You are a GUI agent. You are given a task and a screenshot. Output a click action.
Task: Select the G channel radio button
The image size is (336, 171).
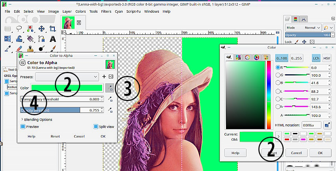[278, 75]
